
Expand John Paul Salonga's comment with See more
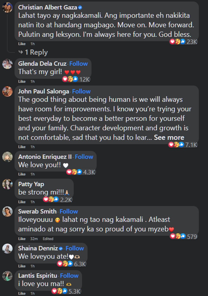pos(169,137)
